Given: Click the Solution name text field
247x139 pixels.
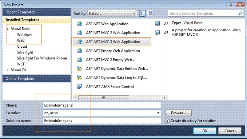Looking at the screenshot, I should coord(102,121).
